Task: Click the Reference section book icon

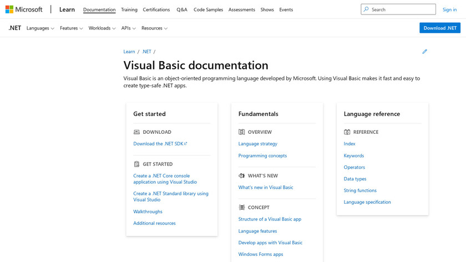Action: pos(347,132)
